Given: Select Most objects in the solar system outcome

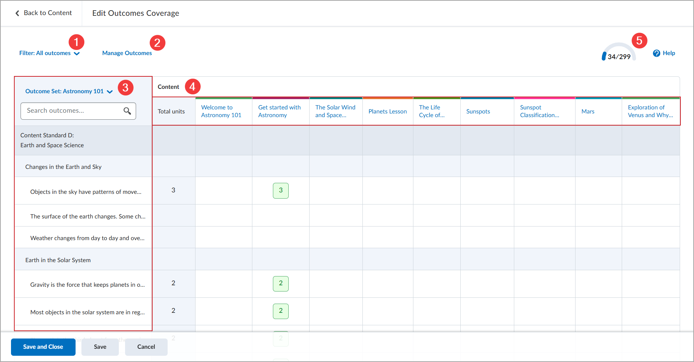Looking at the screenshot, I should [83, 312].
